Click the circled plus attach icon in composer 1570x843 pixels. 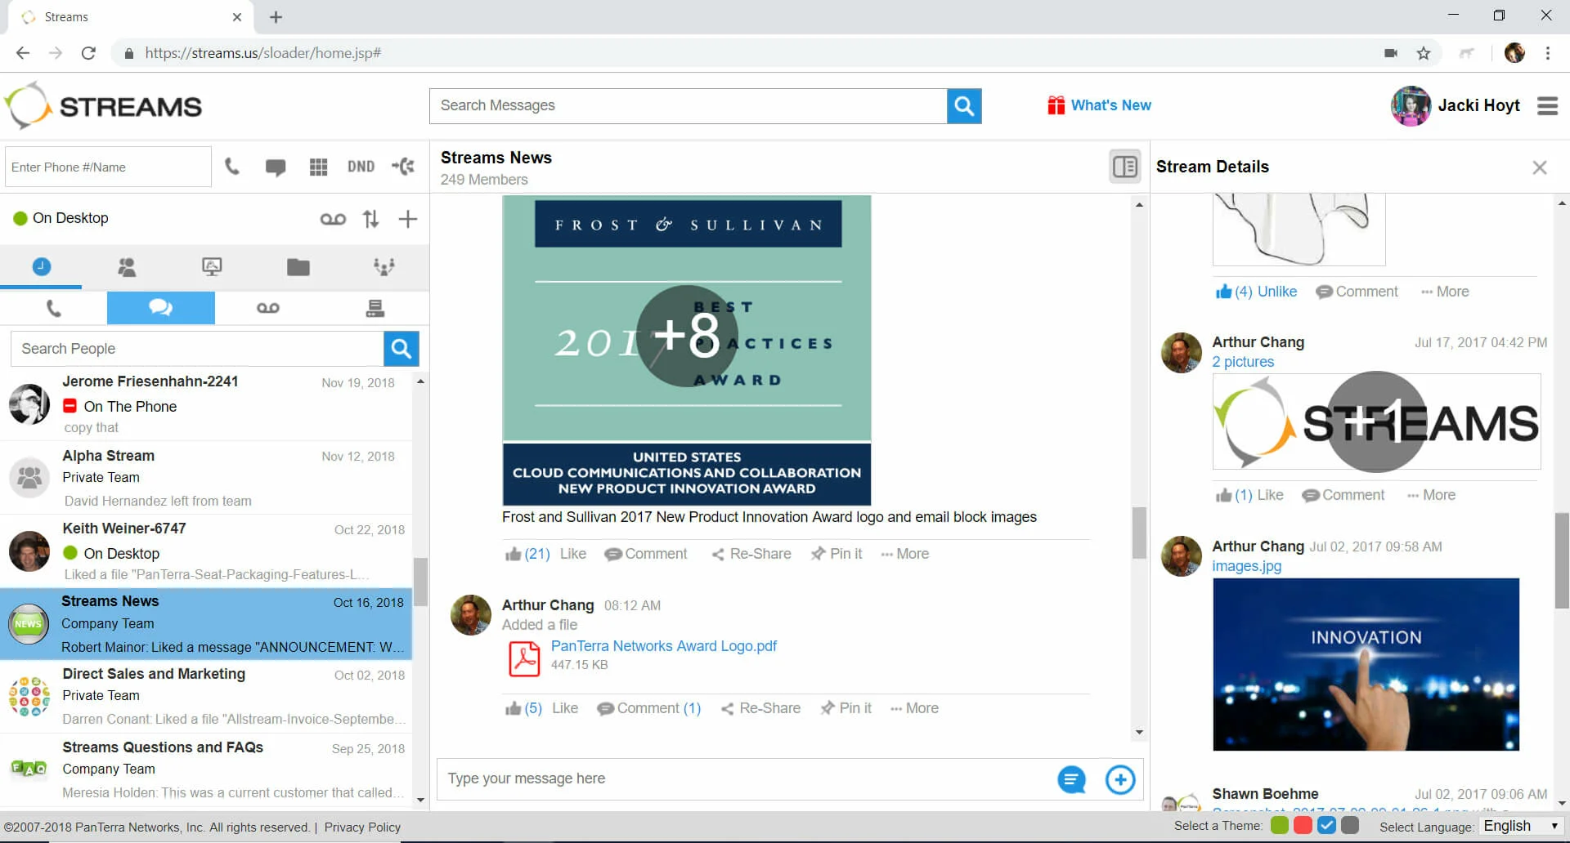coord(1120,779)
